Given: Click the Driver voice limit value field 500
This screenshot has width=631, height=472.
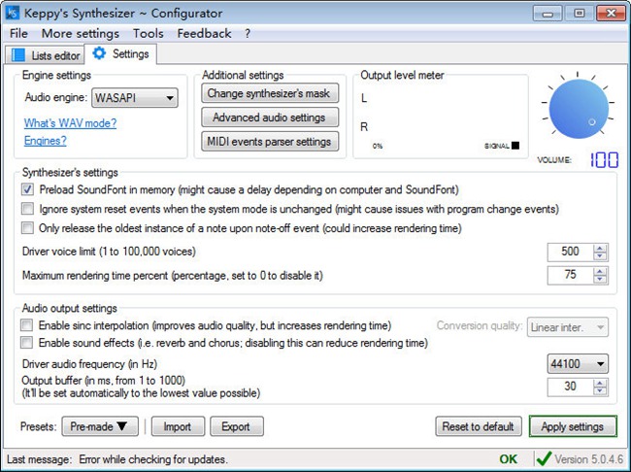Looking at the screenshot, I should 570,252.
